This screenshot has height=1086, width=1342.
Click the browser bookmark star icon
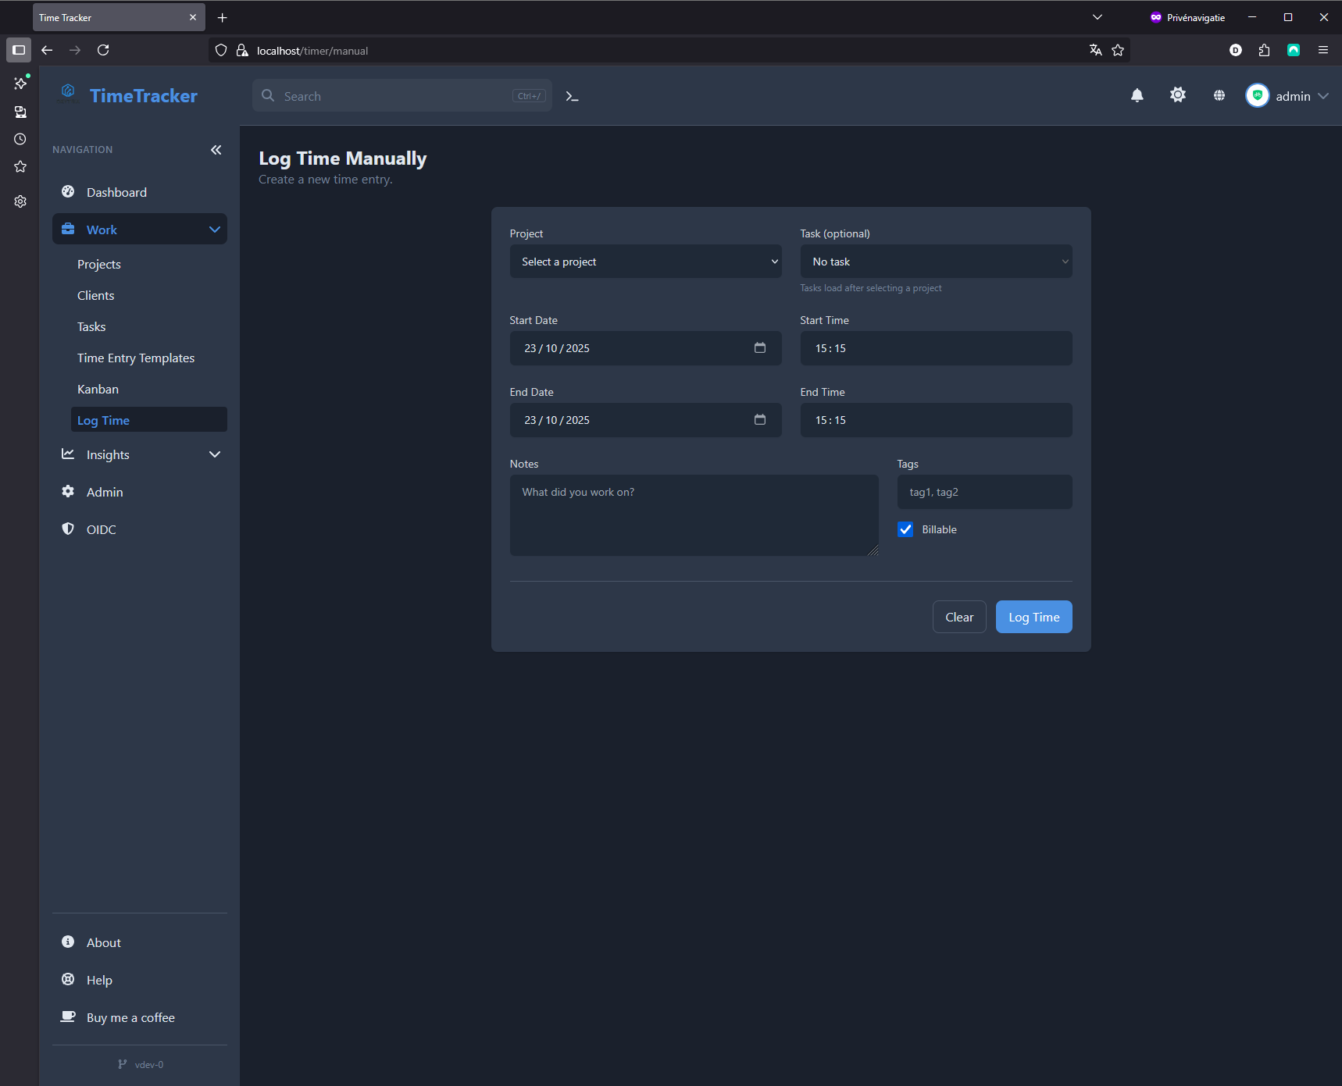[x=1117, y=50]
